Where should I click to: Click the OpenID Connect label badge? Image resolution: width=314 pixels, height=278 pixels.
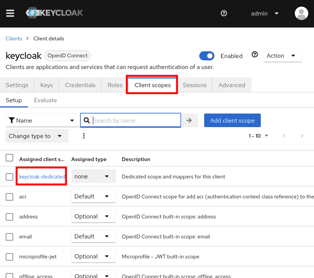pos(68,56)
